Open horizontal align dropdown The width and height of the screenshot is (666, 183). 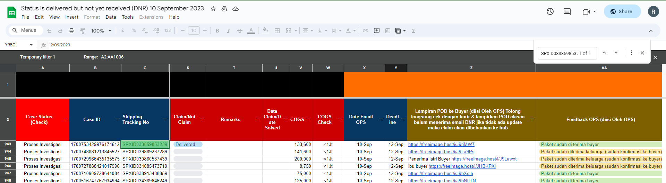pyautogui.click(x=308, y=31)
